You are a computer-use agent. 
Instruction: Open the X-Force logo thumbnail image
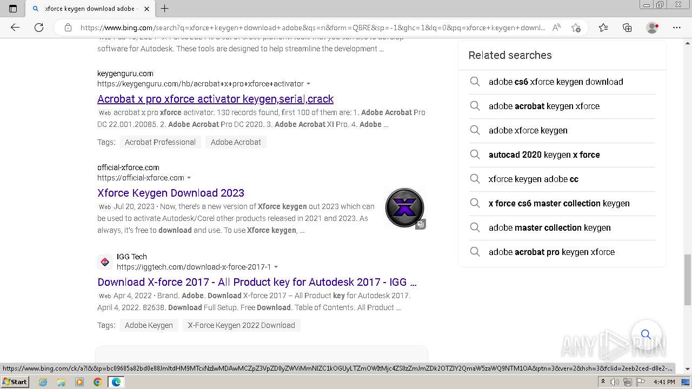tap(404, 207)
